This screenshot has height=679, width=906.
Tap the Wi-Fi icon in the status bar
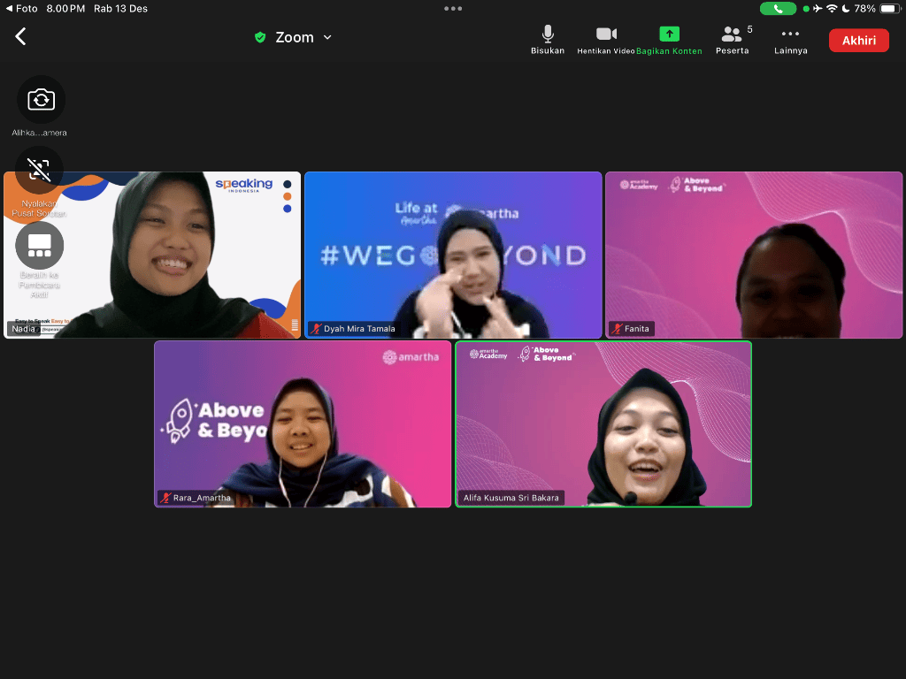[832, 9]
